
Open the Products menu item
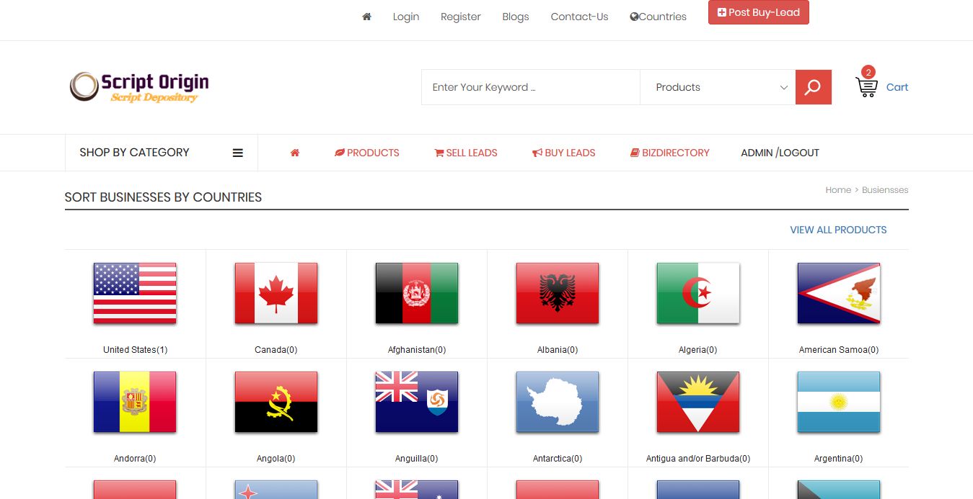367,153
